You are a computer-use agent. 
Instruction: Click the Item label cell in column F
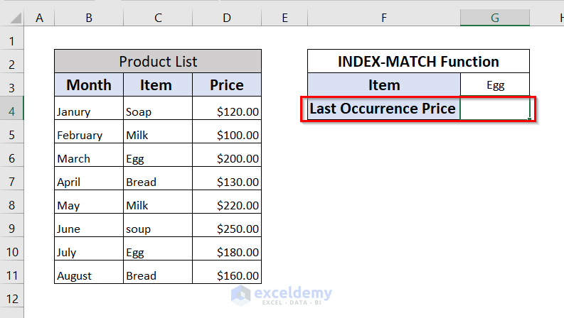tap(384, 85)
